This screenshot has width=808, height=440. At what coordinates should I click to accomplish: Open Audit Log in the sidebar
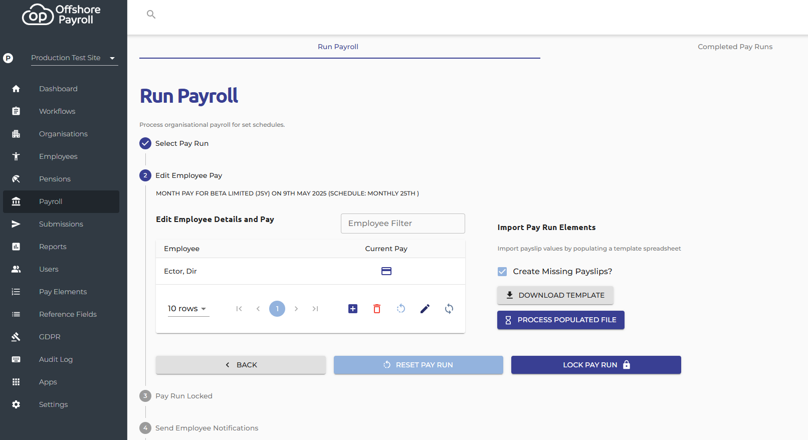pyautogui.click(x=61, y=359)
